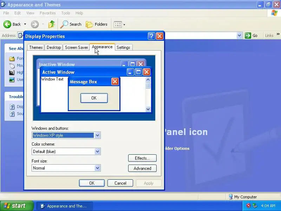The image size is (281, 211).
Task: Click the Display Properties help question button
Action: tap(151, 36)
